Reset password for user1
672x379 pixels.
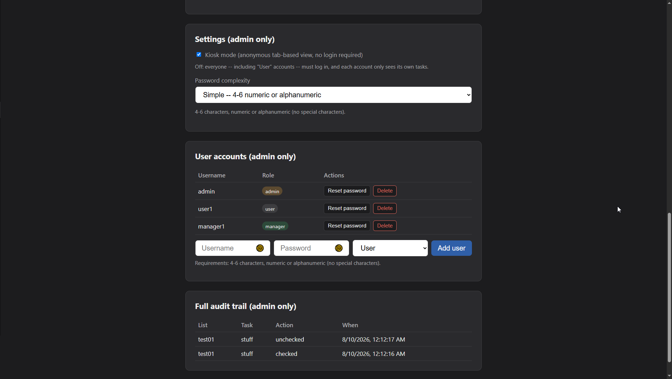click(347, 208)
